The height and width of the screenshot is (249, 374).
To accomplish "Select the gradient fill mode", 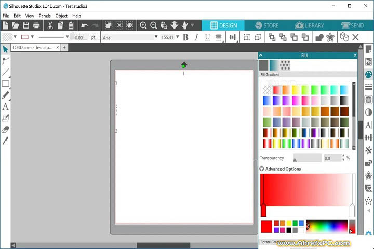I will 275,65.
